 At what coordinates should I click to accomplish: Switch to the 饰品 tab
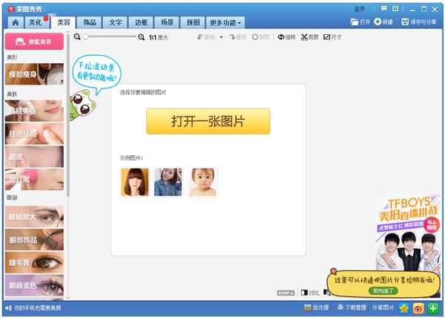point(90,22)
